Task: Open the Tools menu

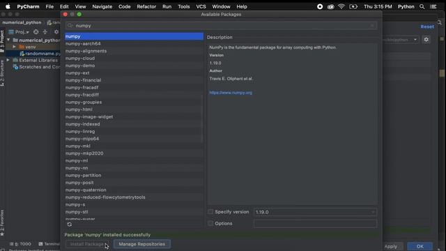Action: coord(184,6)
